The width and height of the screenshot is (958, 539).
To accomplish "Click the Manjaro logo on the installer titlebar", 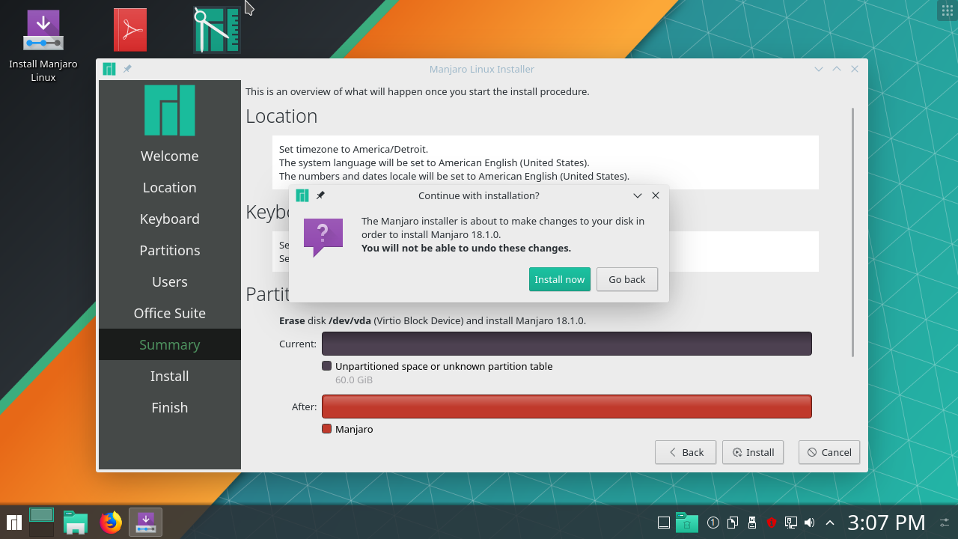I will click(109, 68).
